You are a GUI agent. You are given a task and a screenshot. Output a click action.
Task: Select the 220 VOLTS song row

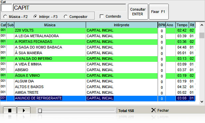pos(98,30)
